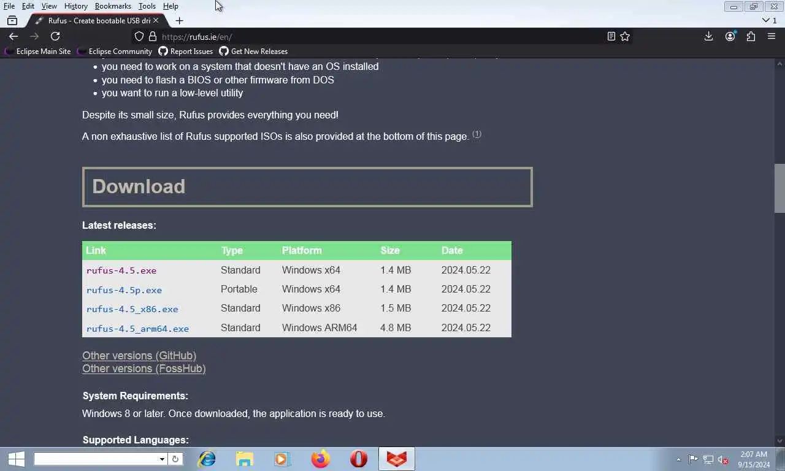
Task: Open Opera from taskbar
Action: click(359, 459)
